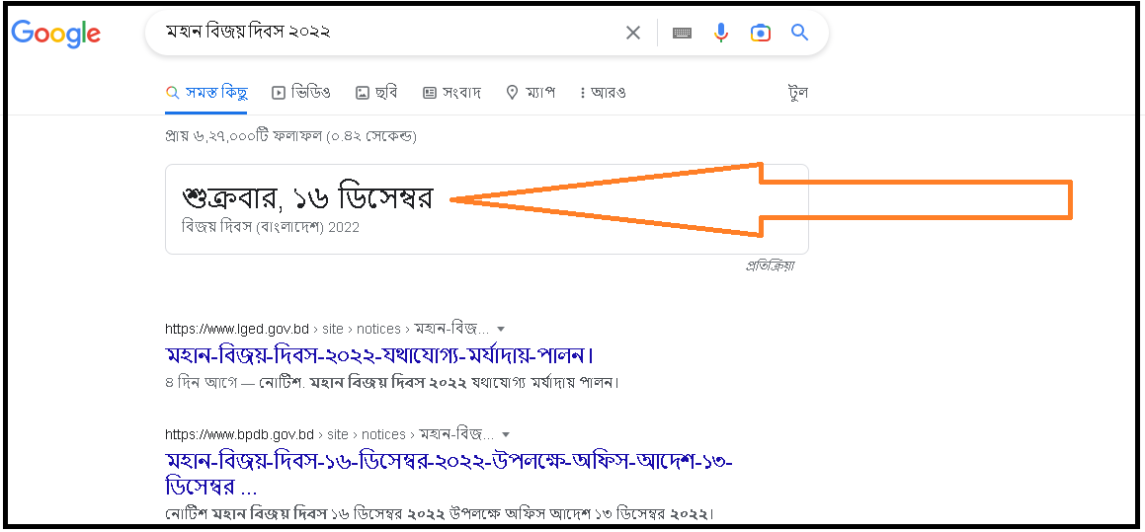Open the lged.gov.bd result title link

click(x=379, y=356)
